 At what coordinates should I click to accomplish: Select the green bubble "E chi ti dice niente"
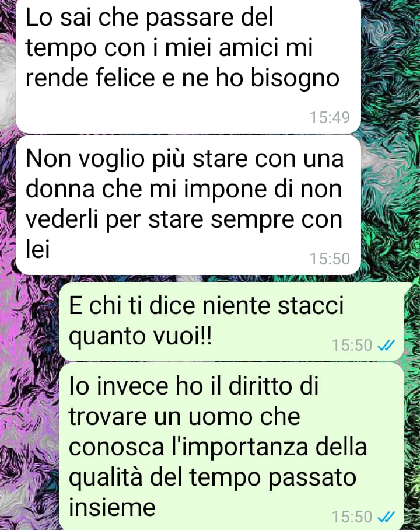click(x=232, y=322)
